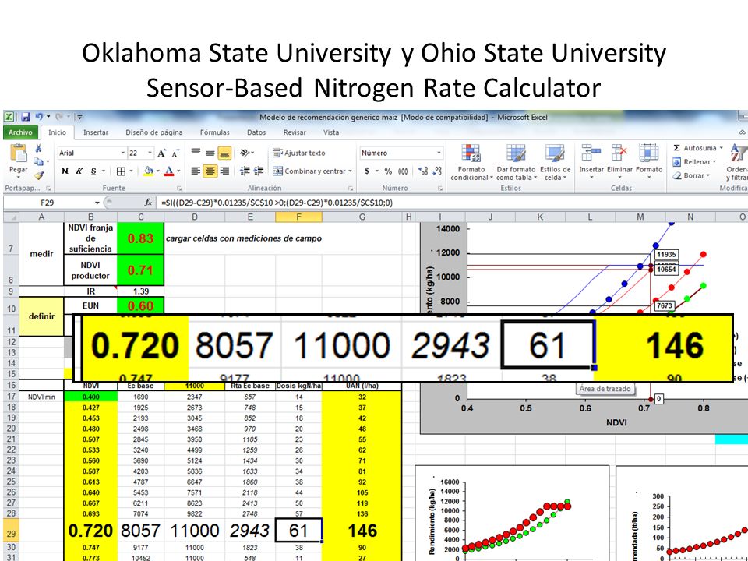
Task: Open the font color dropdown arrow
Action: (x=179, y=171)
